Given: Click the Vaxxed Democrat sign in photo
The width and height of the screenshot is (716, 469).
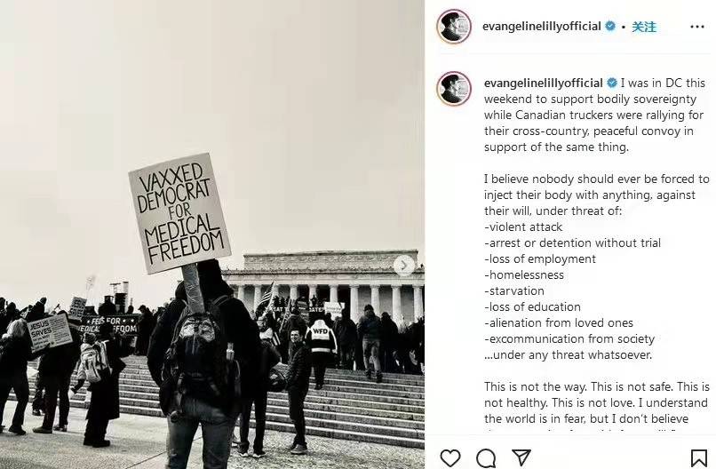Looking at the screenshot, I should (x=179, y=213).
